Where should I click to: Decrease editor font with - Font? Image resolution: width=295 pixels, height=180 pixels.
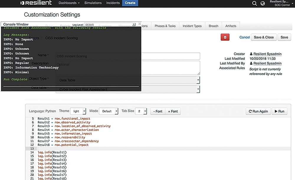[x=158, y=111]
